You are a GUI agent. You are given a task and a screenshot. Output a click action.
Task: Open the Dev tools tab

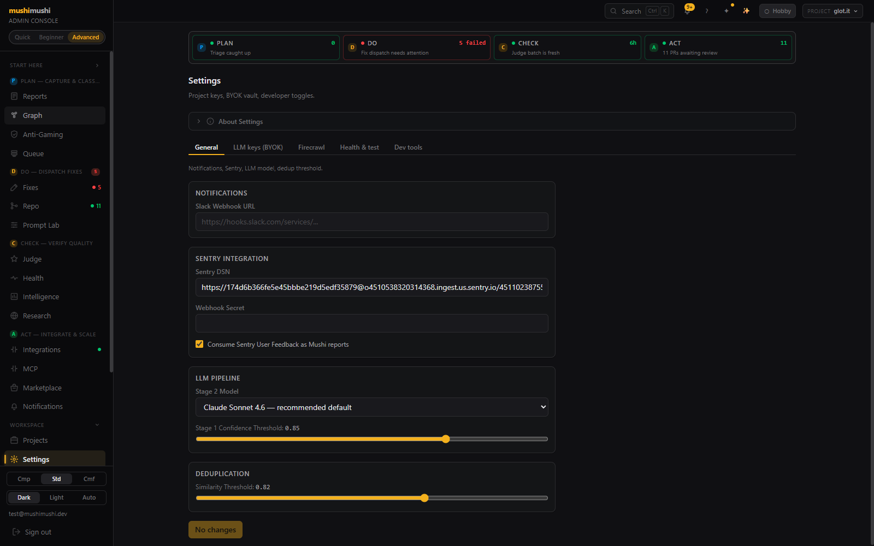click(408, 147)
